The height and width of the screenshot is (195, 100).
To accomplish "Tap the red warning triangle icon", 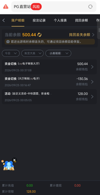I will [x=6, y=7].
